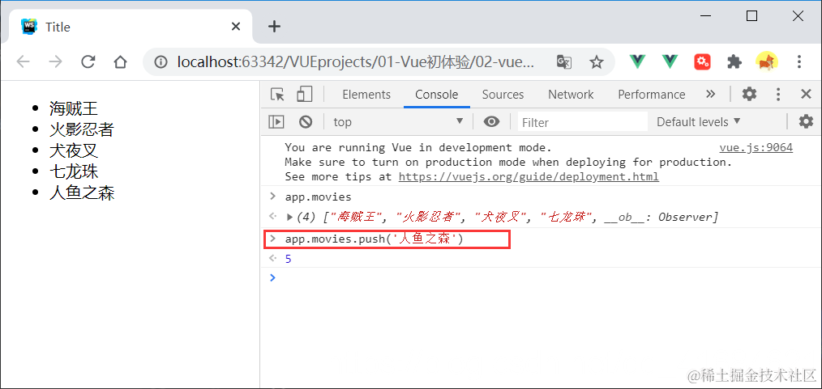Viewport: 822px width, 389px height.
Task: Toggle the device toolbar icon
Action: coord(304,94)
